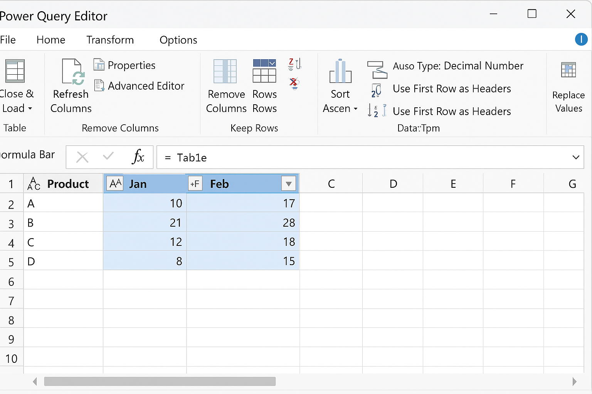This screenshot has width=592, height=394.
Task: Click the blue info icon at top right
Action: [581, 39]
